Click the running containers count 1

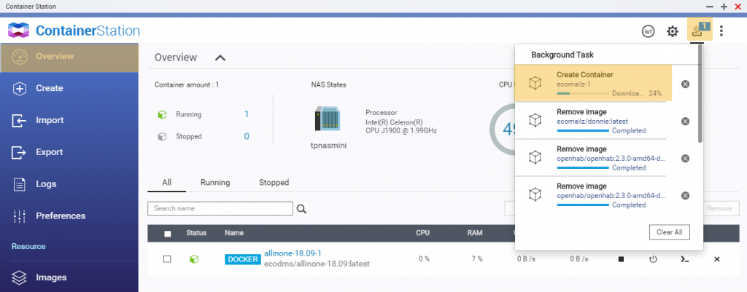pyautogui.click(x=247, y=114)
